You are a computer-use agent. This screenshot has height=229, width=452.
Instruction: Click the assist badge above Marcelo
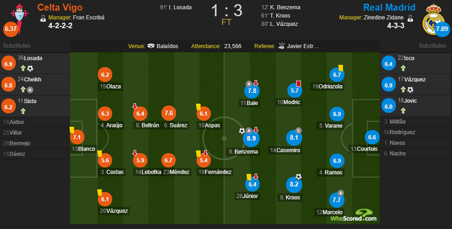pyautogui.click(x=341, y=193)
